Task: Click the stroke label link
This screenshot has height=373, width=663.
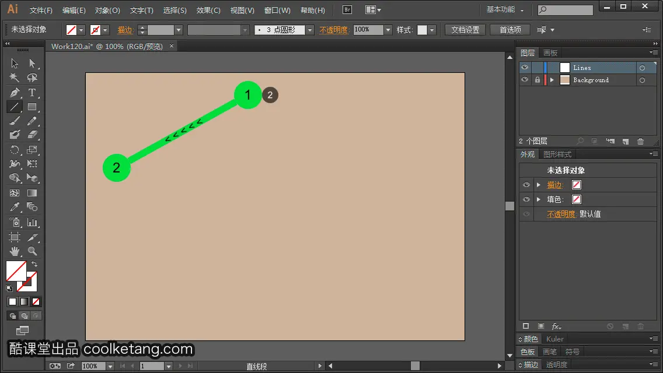Action: (x=125, y=30)
